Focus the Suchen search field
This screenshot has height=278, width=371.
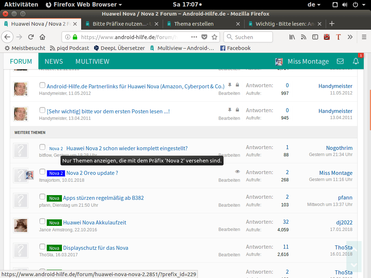pyautogui.click(x=248, y=37)
